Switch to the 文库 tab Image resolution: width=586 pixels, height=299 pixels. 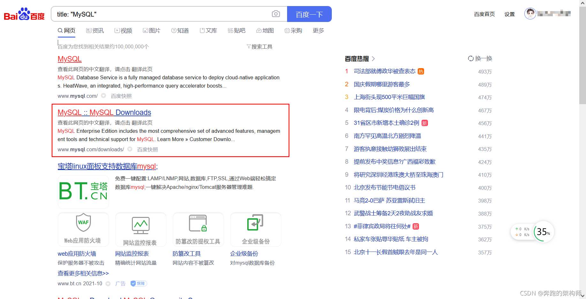coord(208,31)
